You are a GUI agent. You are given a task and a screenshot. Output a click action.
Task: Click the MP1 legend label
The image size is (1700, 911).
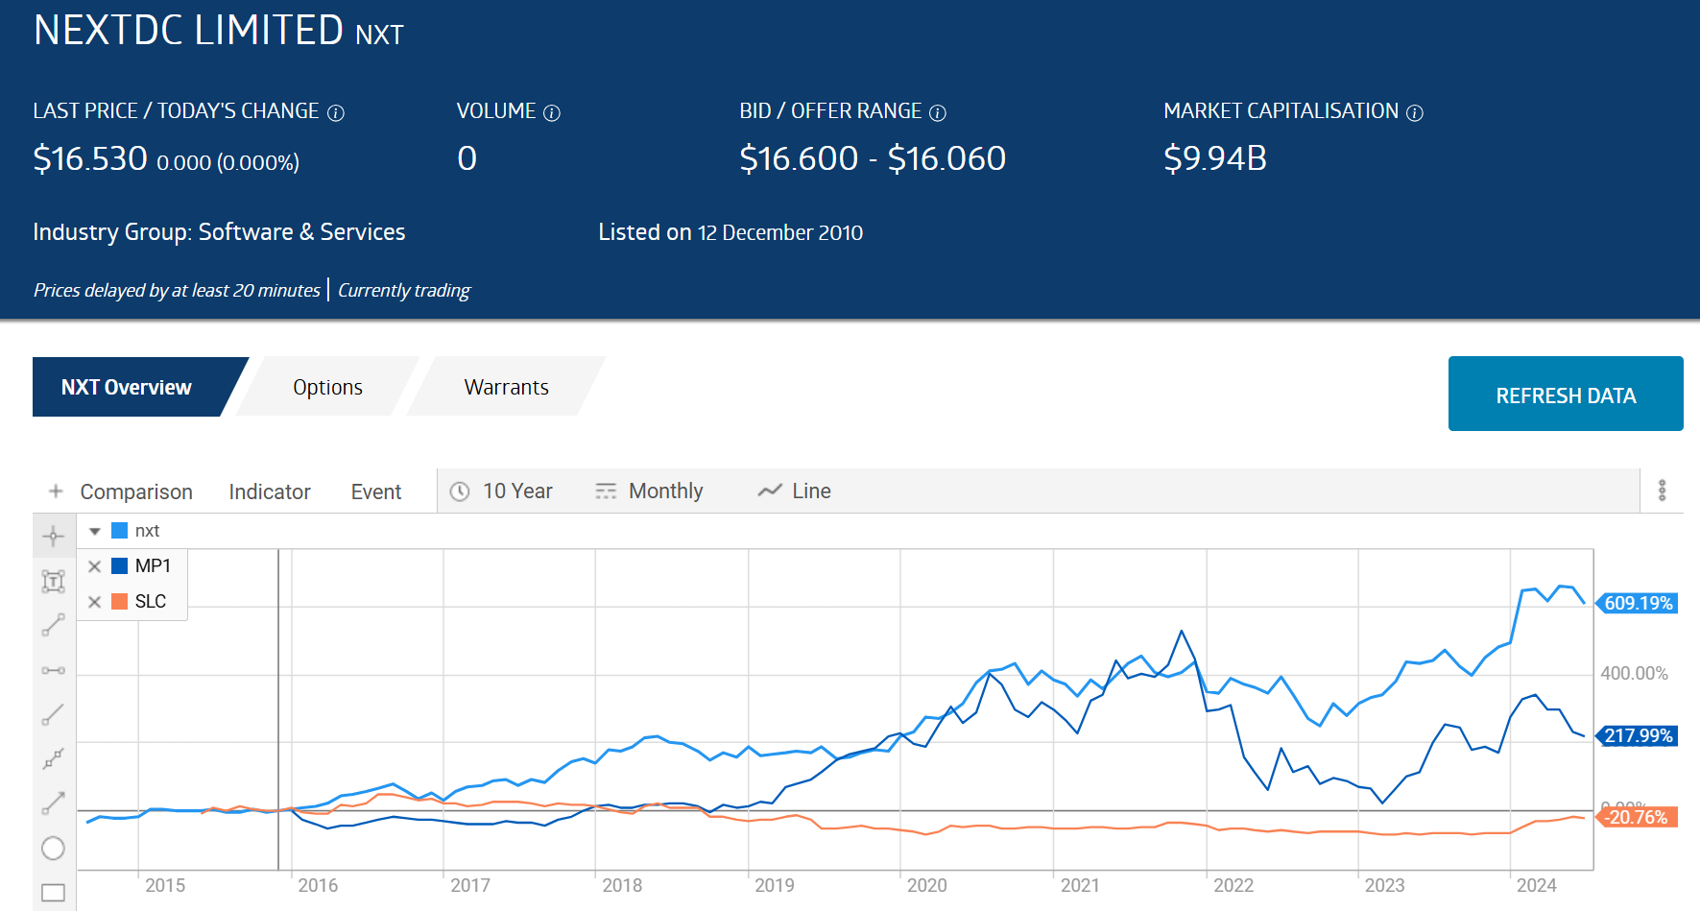[x=153, y=566]
